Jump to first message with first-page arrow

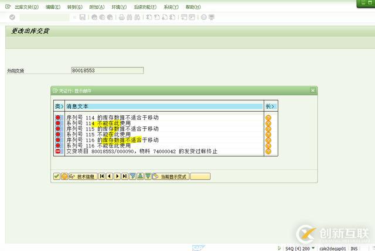click(102, 176)
